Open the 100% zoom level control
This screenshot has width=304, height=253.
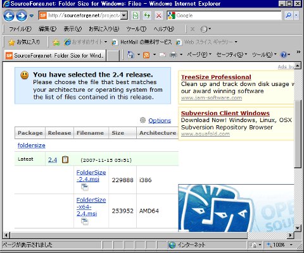point(279,245)
